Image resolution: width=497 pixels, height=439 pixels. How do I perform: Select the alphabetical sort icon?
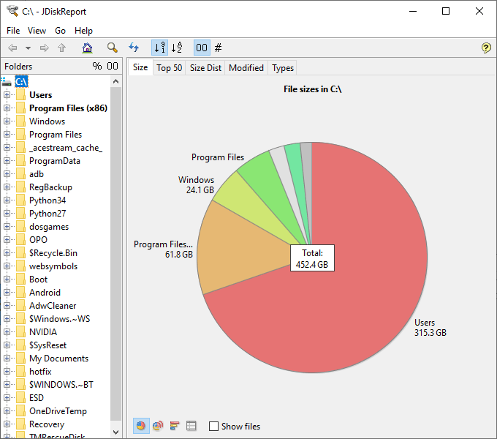(176, 48)
